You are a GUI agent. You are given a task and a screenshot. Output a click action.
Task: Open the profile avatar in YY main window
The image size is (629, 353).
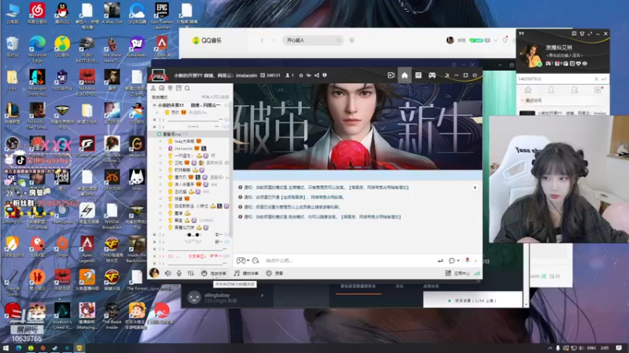point(531,55)
